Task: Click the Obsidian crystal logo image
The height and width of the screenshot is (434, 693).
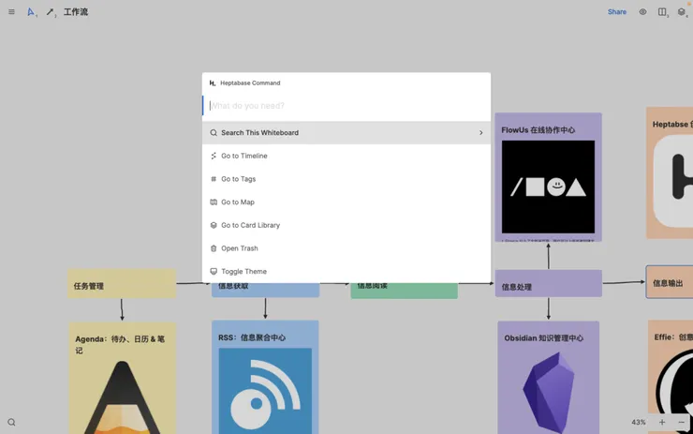Action: (x=549, y=393)
